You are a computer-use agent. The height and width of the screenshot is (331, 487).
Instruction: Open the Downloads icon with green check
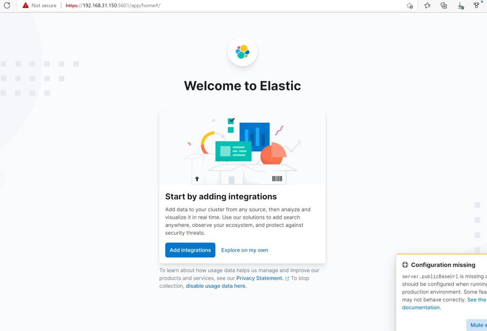click(x=460, y=6)
